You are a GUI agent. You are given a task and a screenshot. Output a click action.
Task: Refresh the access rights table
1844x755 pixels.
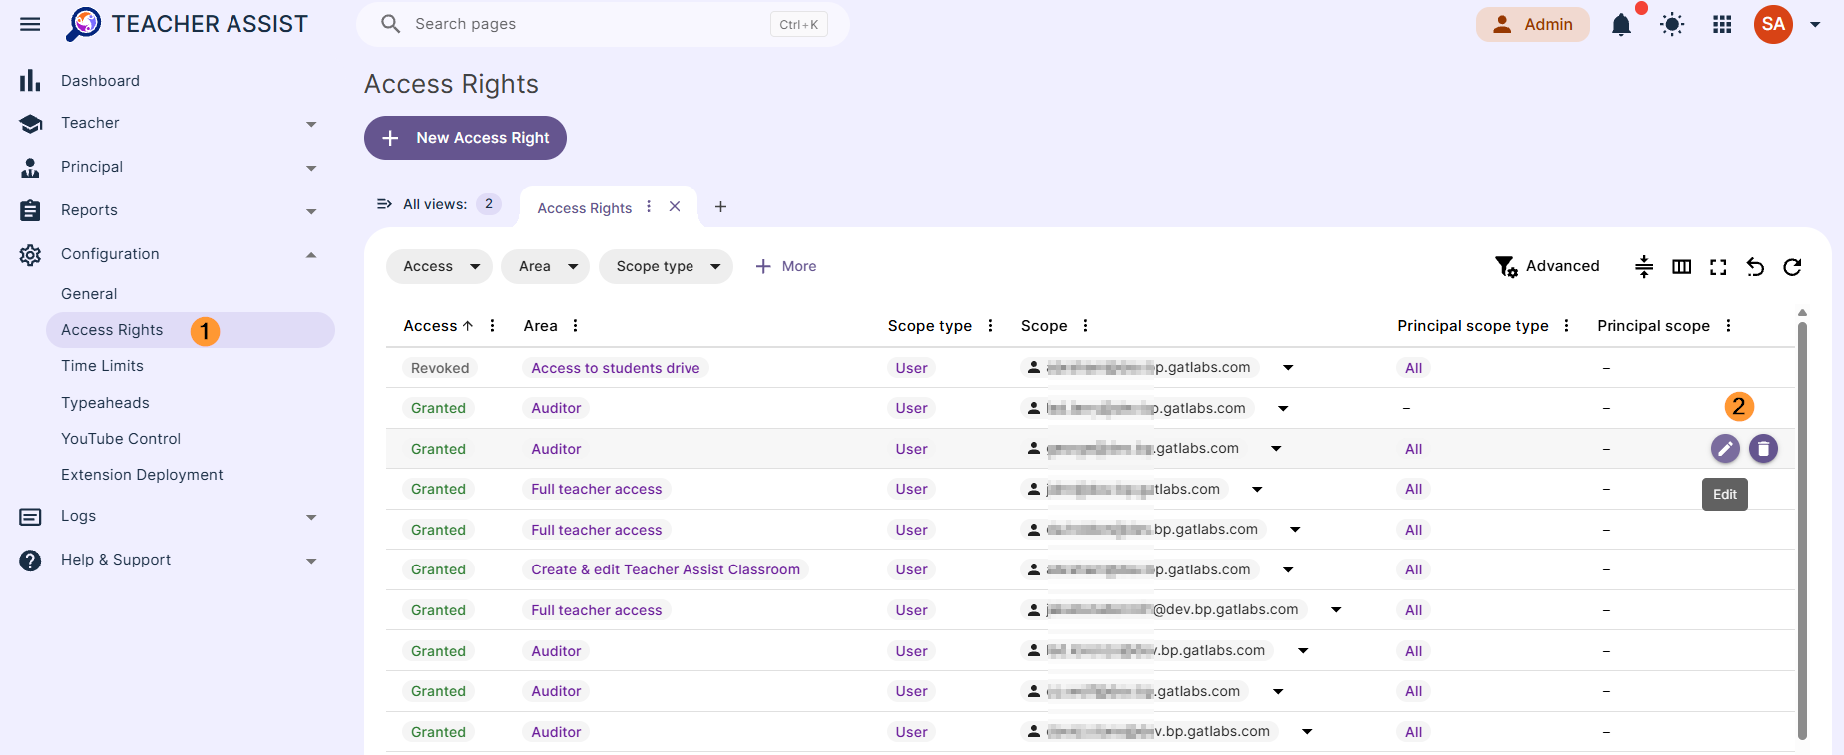tap(1792, 266)
